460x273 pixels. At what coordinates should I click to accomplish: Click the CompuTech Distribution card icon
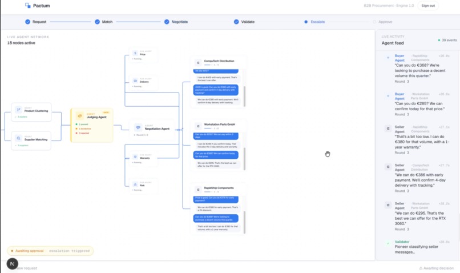pyautogui.click(x=198, y=62)
